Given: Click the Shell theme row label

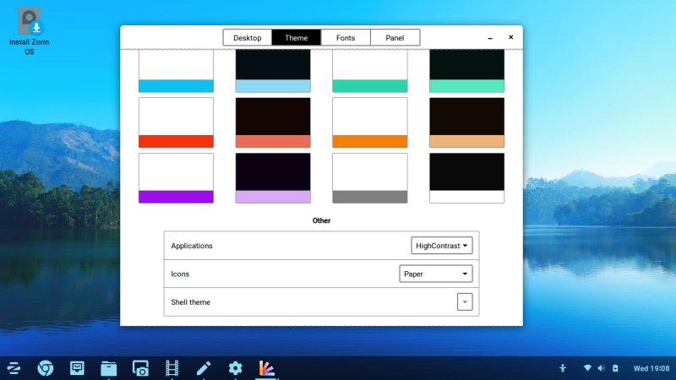Looking at the screenshot, I should click(x=191, y=302).
